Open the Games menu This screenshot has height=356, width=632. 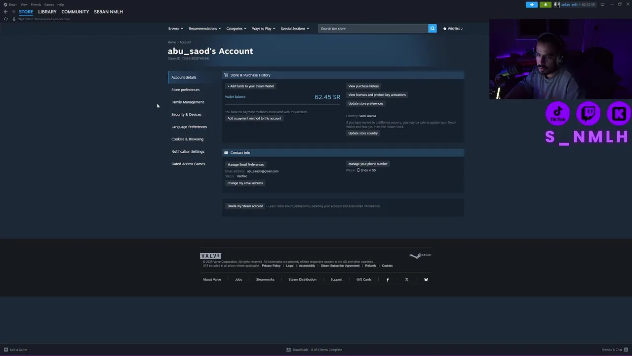coord(49,4)
